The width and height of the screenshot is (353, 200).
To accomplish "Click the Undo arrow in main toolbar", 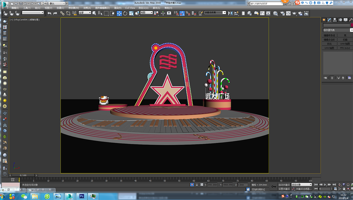I will (x=49, y=13).
